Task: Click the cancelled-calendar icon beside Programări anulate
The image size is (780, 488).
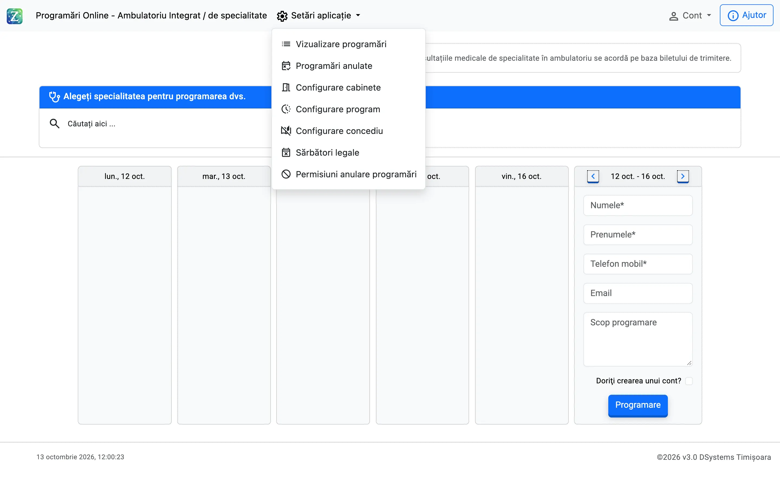Action: pos(286,66)
